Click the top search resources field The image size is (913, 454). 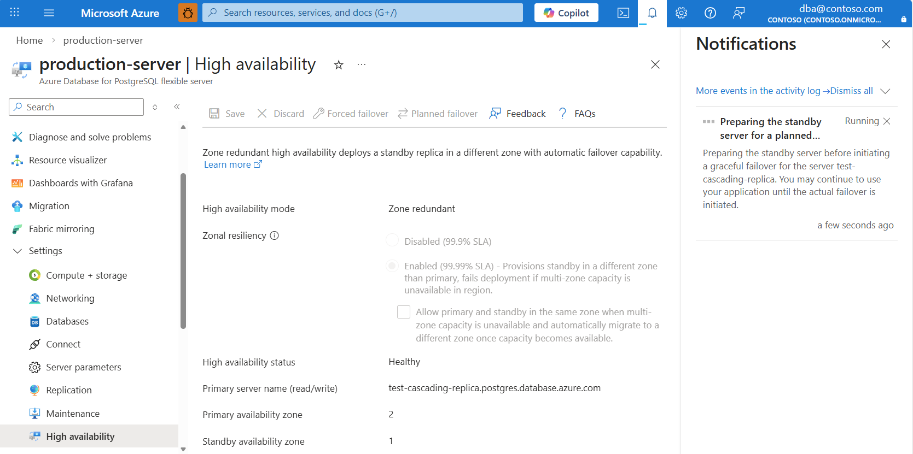click(x=362, y=13)
